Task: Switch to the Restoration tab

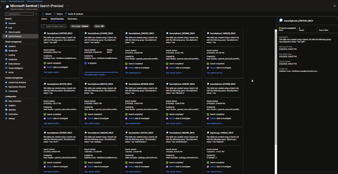Action: [x=72, y=19]
